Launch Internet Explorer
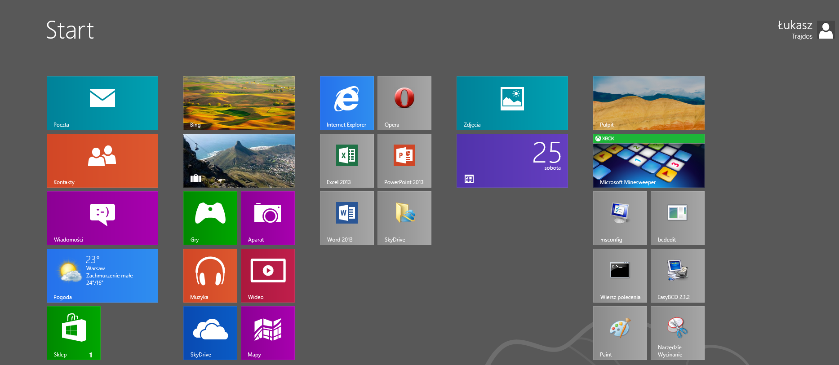This screenshot has width=839, height=365. point(347,103)
